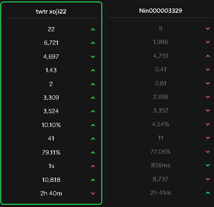Screen dimensions: 214x207
Task: Click the green up arrow beside 10,818
Action: click(x=93, y=180)
